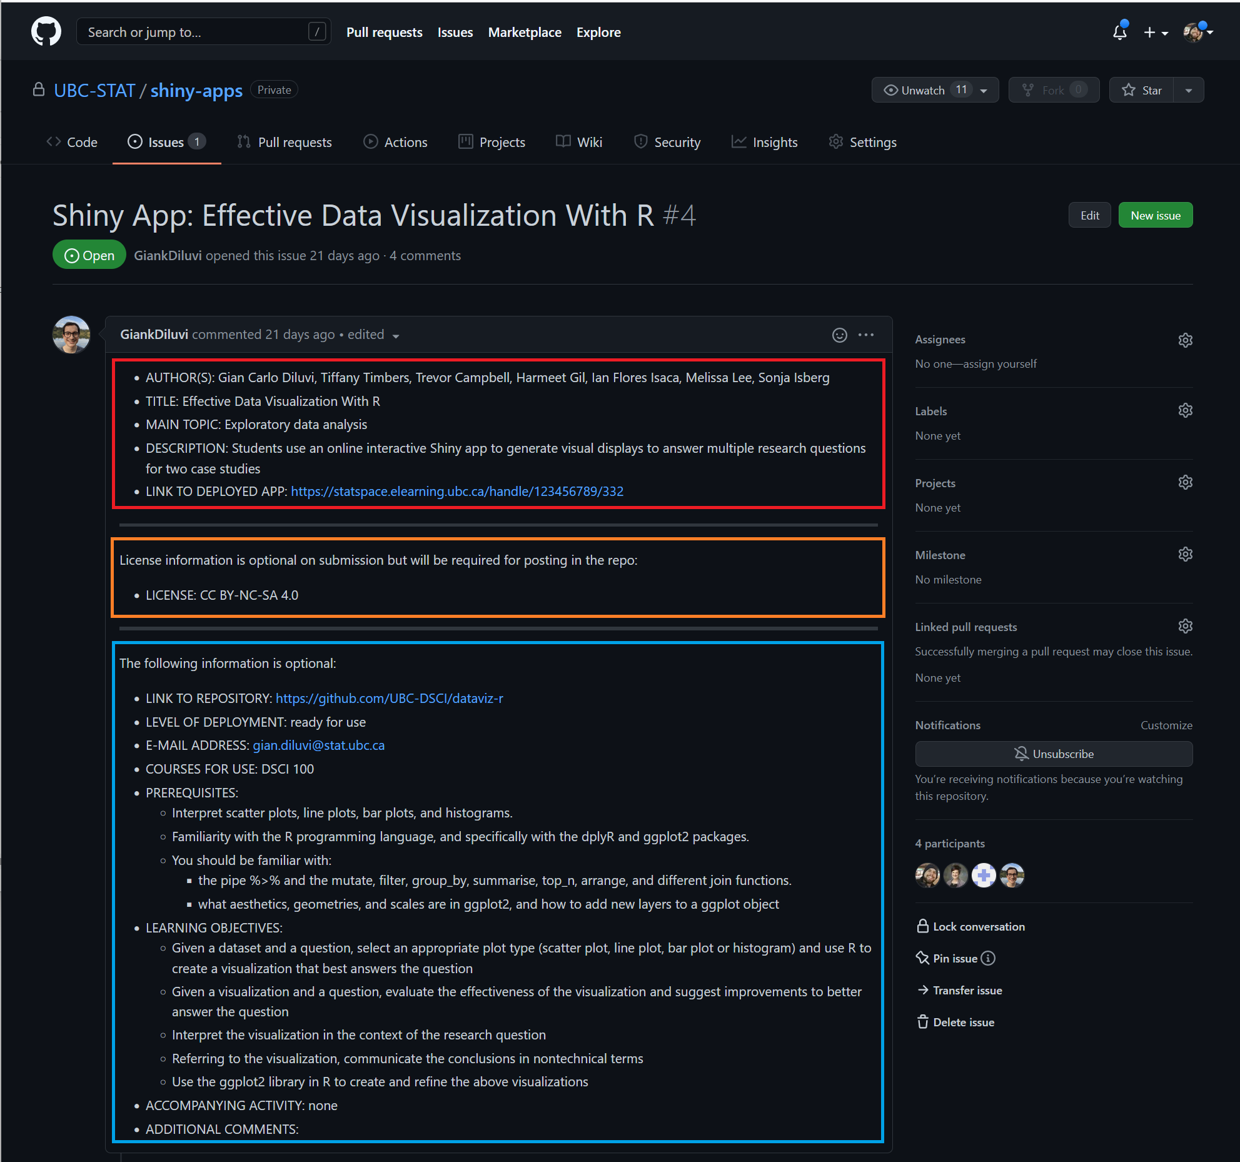1240x1162 pixels.
Task: Click the Assignees gear icon
Action: 1185,340
